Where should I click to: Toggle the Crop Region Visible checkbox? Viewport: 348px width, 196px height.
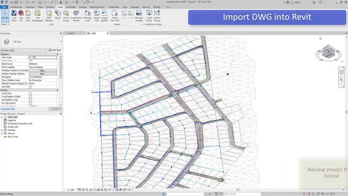(x=30, y=97)
